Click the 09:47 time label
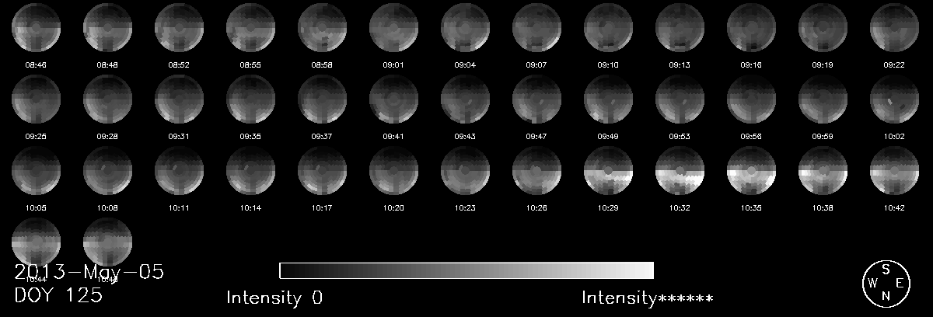Viewport: 933px width, 317px height. [537, 137]
